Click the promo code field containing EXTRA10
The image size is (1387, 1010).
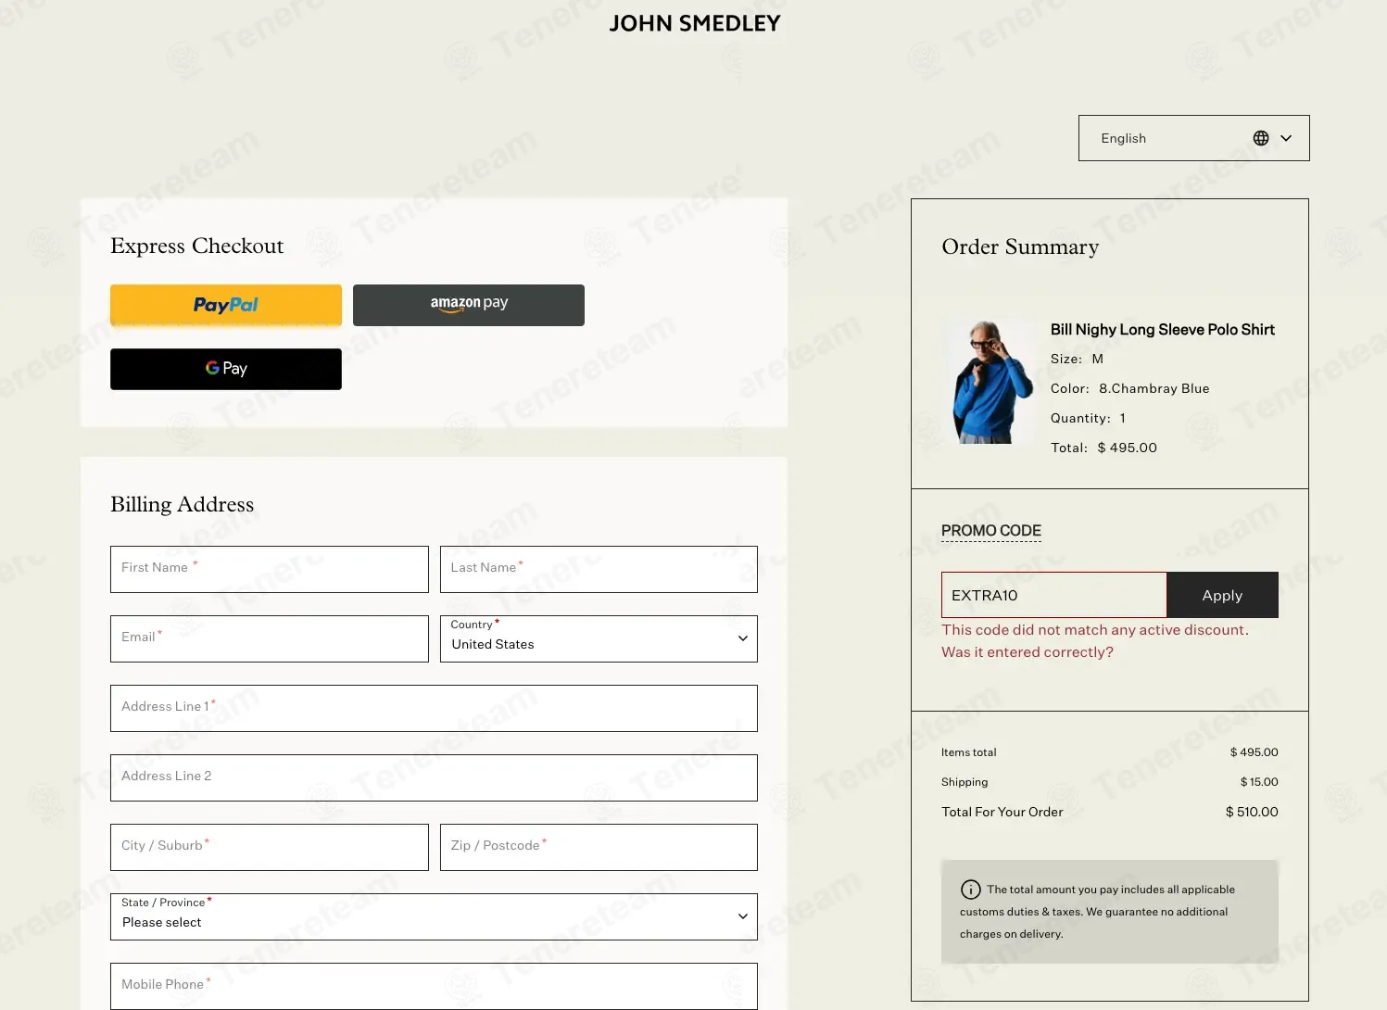1054,595
